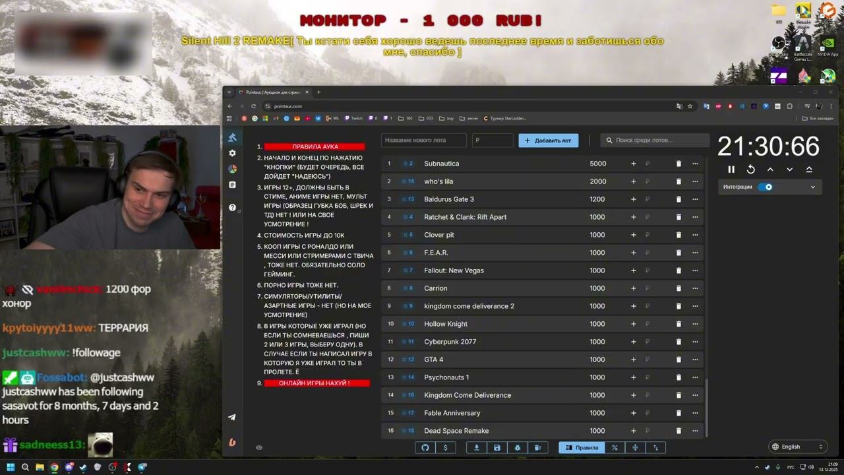844x475 pixels.
Task: Open more options for who's lila
Action: pos(695,181)
